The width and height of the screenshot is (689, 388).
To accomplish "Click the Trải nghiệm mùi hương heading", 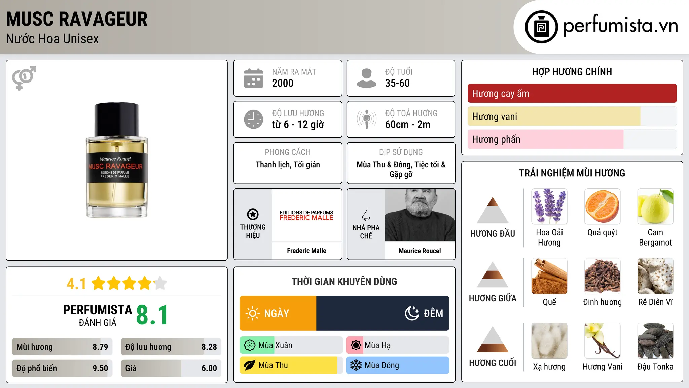I will pyautogui.click(x=572, y=173).
